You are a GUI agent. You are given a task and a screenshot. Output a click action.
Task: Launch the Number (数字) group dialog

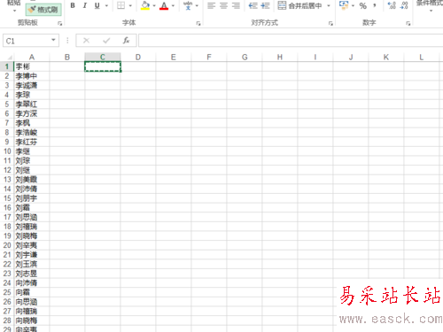tap(408, 23)
